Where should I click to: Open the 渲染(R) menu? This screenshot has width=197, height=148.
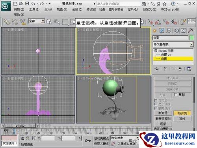tap(133, 9)
